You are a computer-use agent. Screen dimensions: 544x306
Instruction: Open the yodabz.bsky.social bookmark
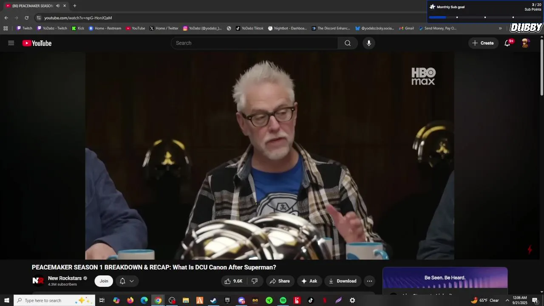374,28
